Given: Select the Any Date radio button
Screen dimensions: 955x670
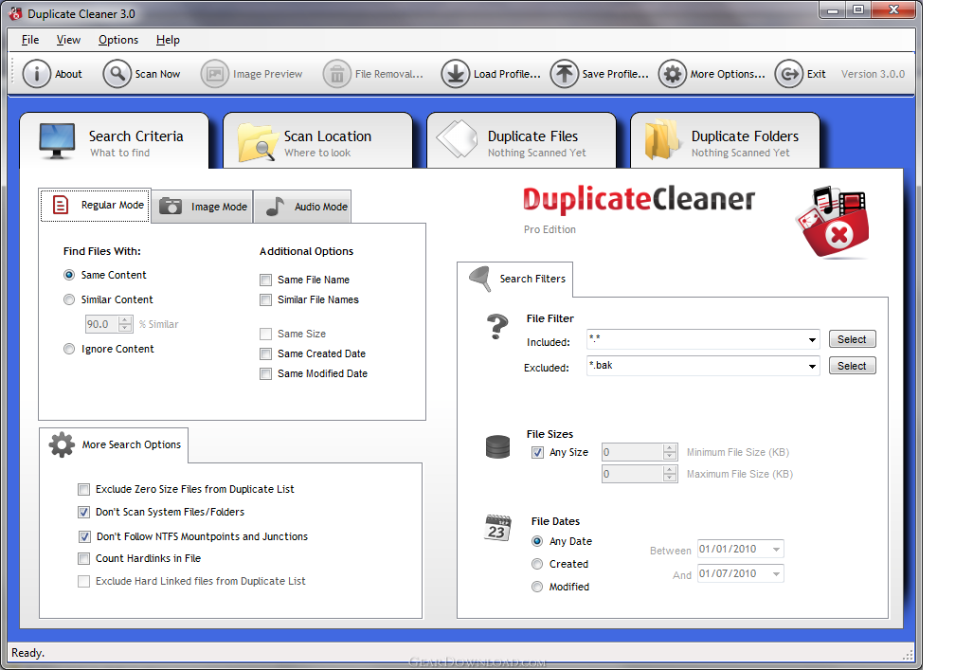Looking at the screenshot, I should coord(537,541).
